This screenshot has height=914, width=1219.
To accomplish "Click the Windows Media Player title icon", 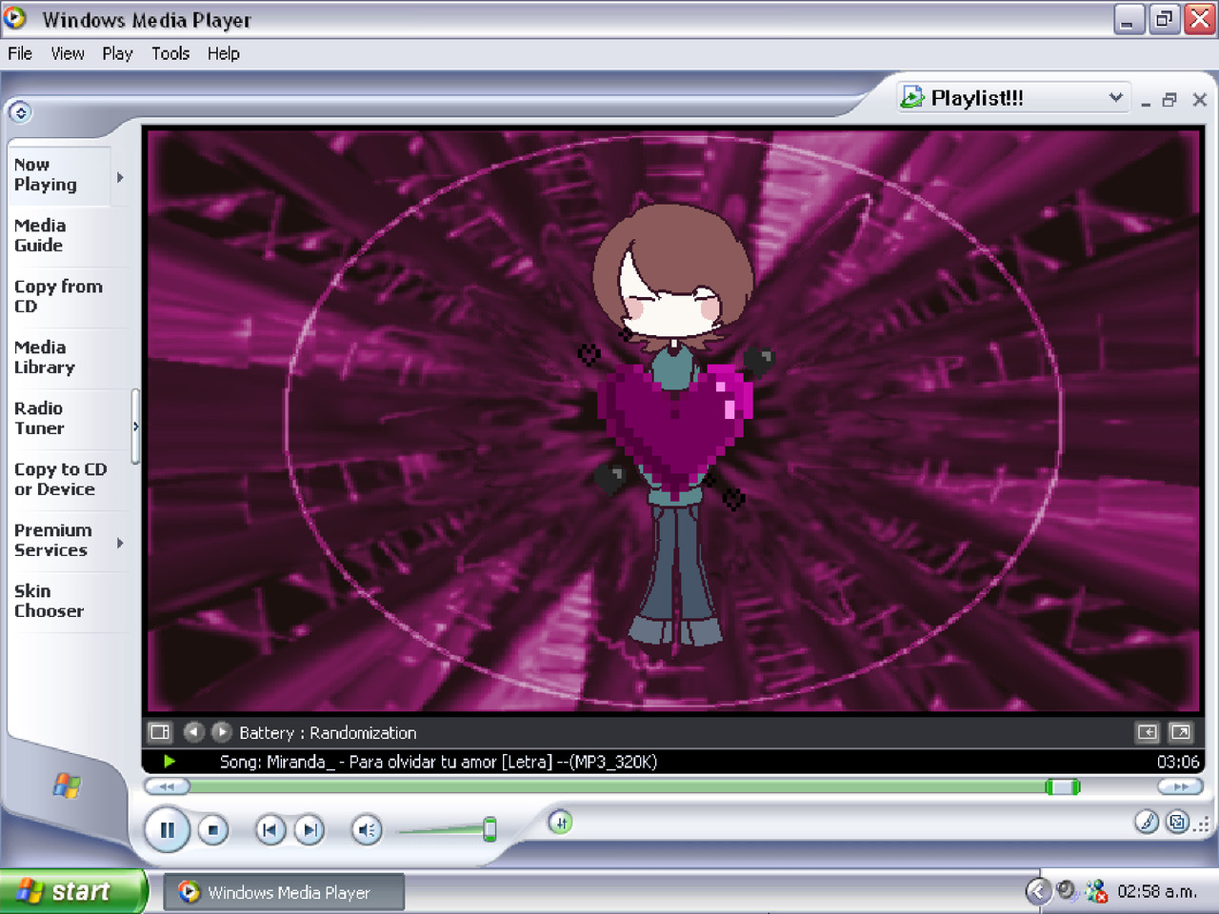I will tap(15, 18).
